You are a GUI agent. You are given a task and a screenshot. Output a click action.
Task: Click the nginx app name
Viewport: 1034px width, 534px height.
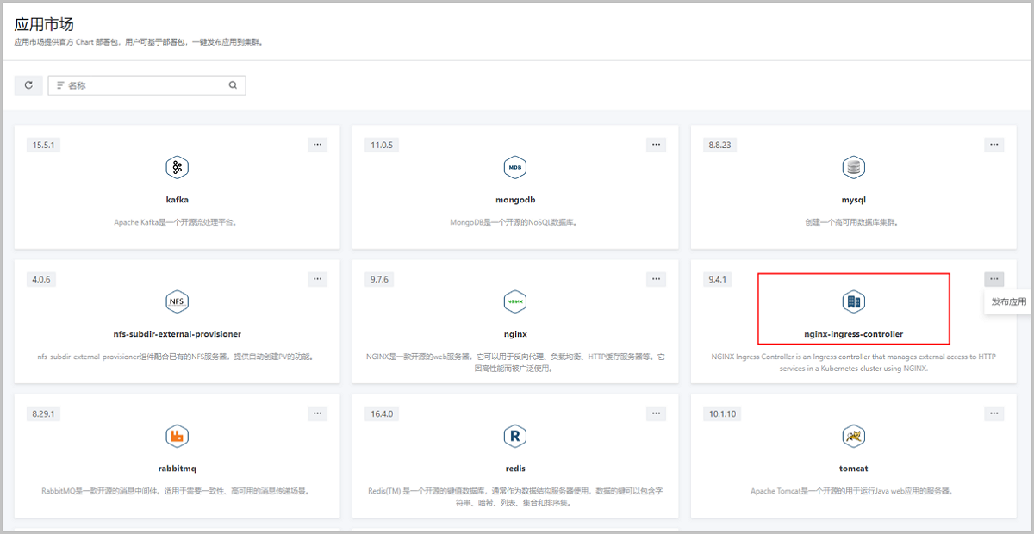click(x=515, y=334)
